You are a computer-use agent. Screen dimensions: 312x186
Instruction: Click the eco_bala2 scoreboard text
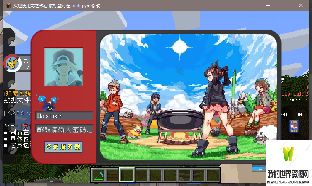coord(294,94)
